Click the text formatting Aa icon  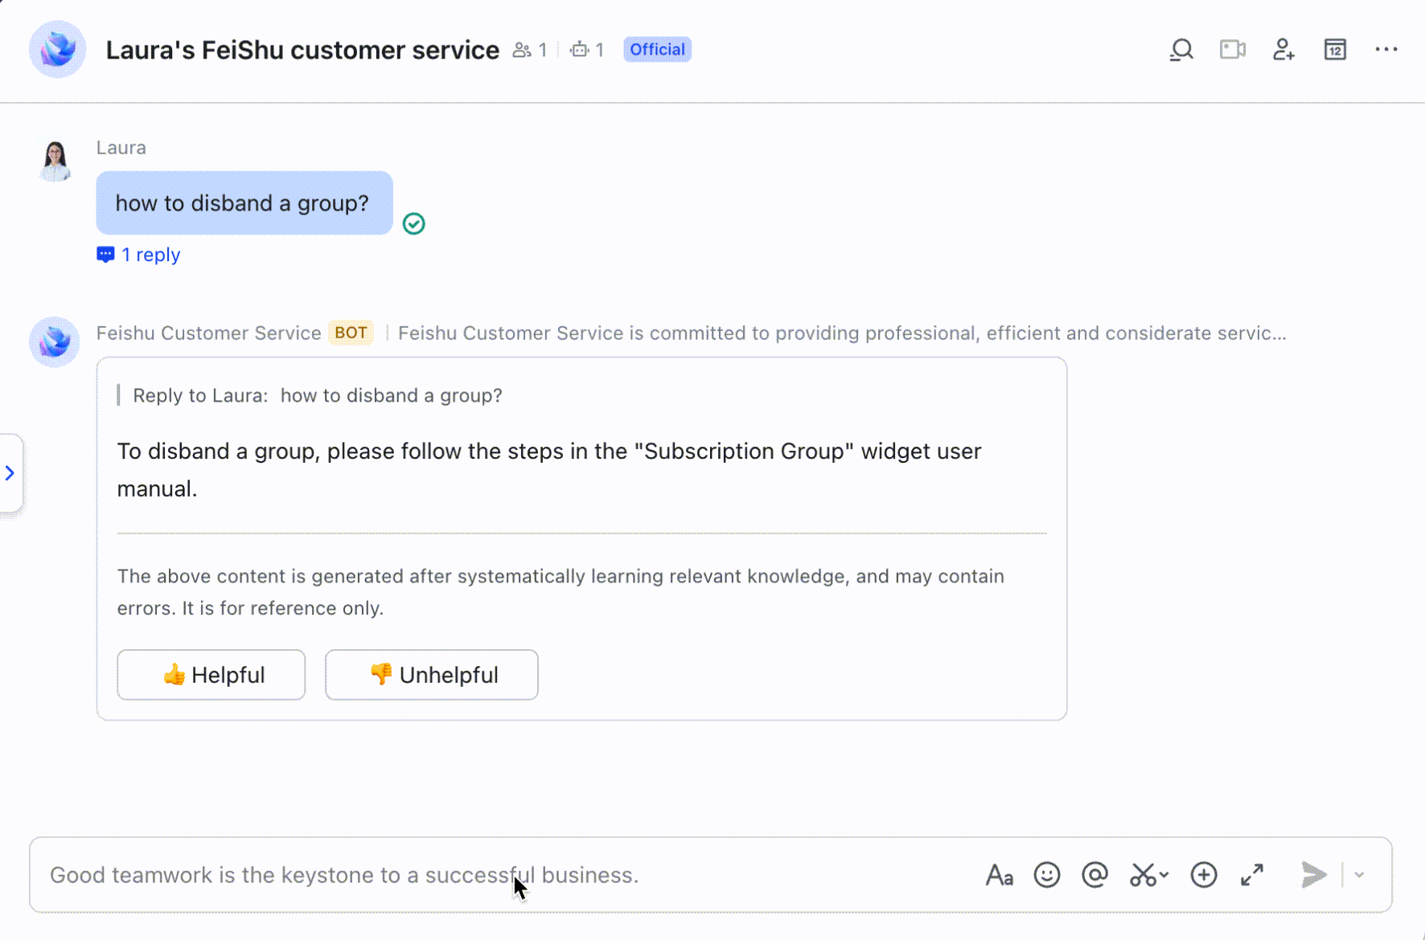pyautogui.click(x=999, y=875)
